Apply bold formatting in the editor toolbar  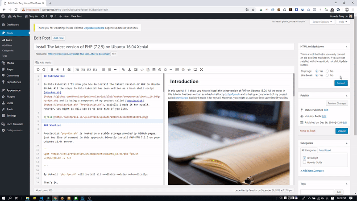click(x=52, y=70)
